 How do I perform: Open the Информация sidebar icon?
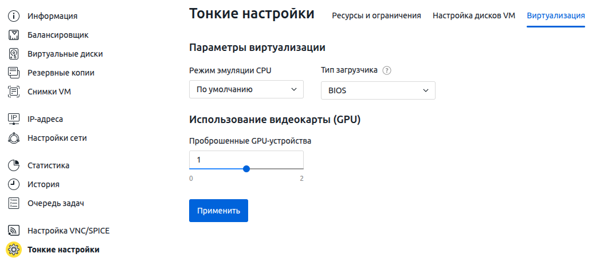point(14,16)
